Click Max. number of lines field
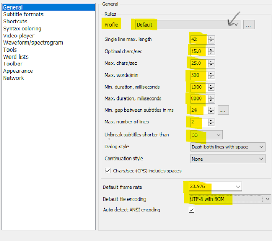This screenshot has height=241, width=272. point(199,122)
